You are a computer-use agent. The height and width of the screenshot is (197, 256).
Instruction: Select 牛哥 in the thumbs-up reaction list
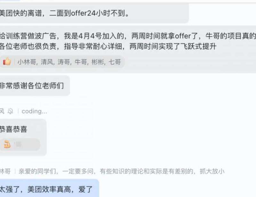(81, 62)
